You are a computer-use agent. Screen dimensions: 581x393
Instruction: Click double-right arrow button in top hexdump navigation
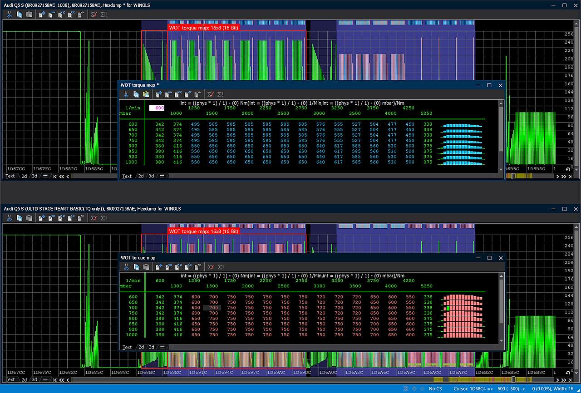click(564, 176)
